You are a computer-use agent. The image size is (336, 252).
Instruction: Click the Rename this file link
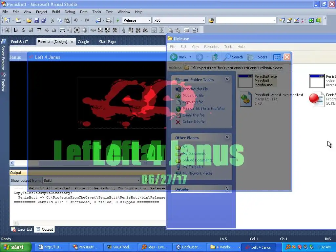(195, 89)
